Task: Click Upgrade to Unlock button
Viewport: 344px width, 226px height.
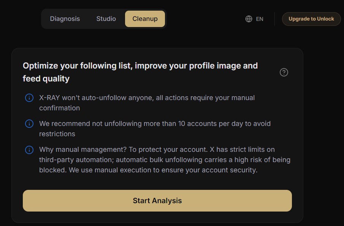Action: 311,19
